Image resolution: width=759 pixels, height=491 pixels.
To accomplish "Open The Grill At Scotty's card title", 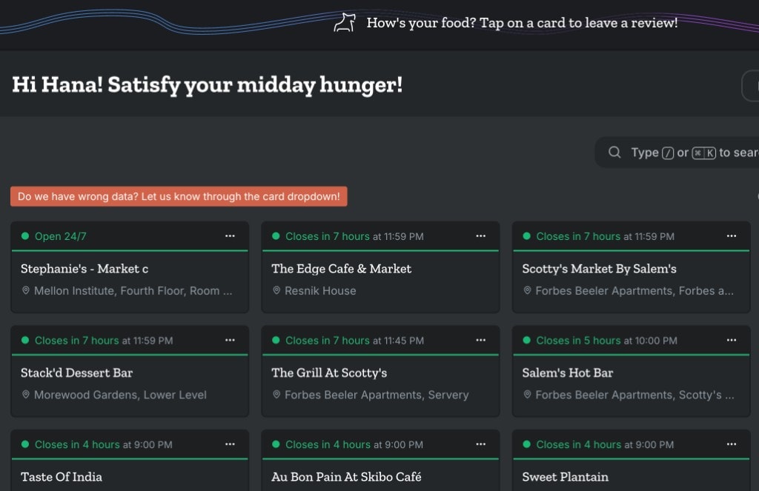I will [329, 373].
